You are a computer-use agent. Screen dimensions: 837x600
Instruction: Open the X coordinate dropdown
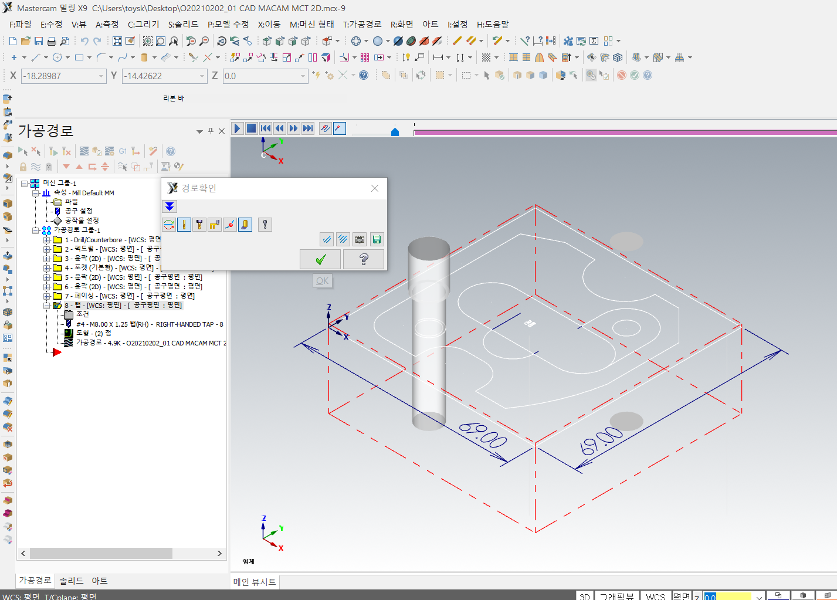[101, 76]
